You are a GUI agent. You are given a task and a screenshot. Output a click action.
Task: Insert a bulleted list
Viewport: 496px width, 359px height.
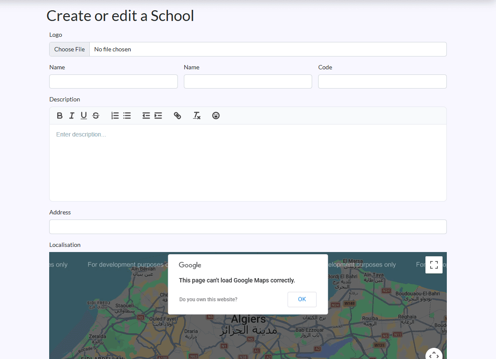click(x=127, y=116)
